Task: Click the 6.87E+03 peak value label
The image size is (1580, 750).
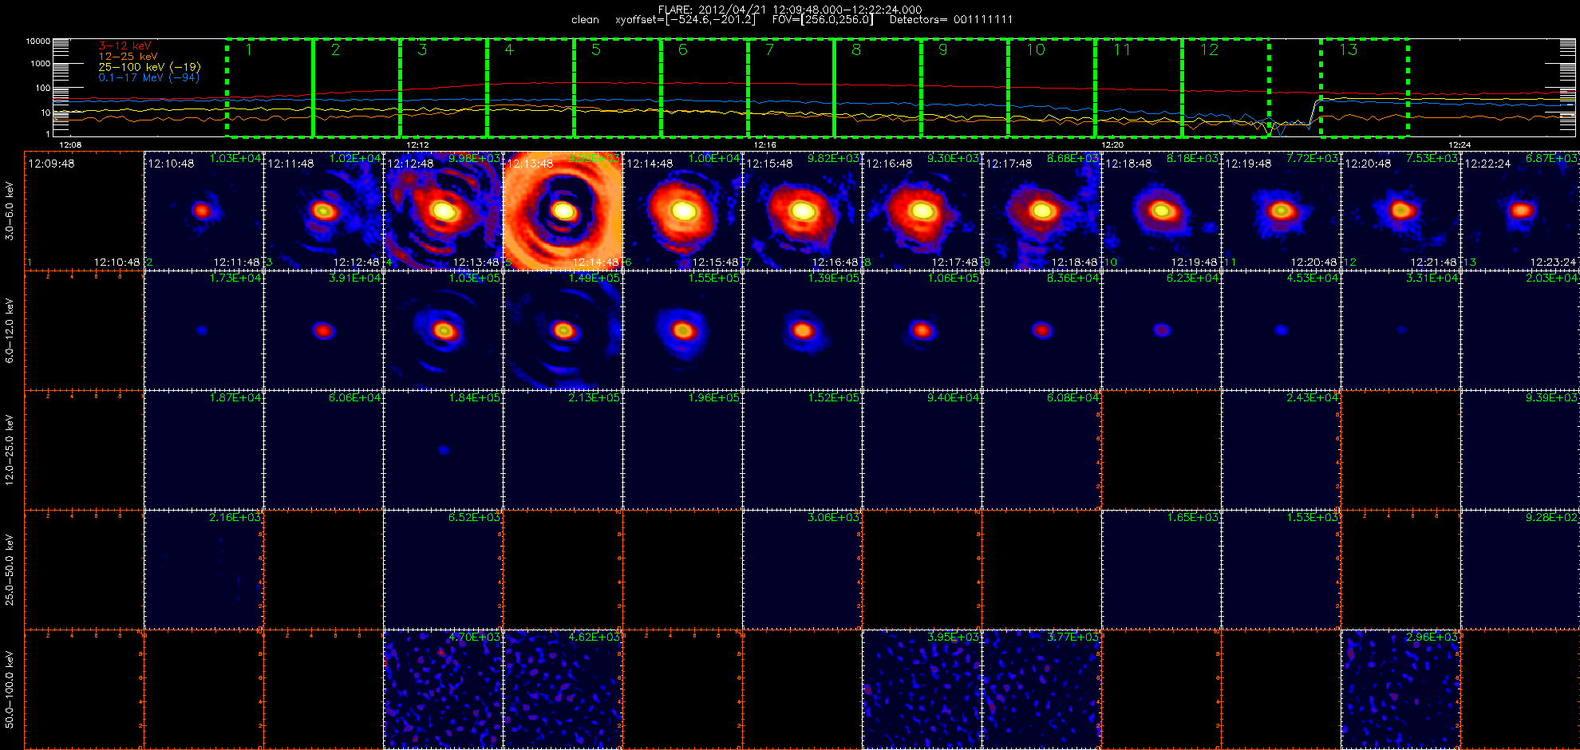Action: point(1552,158)
